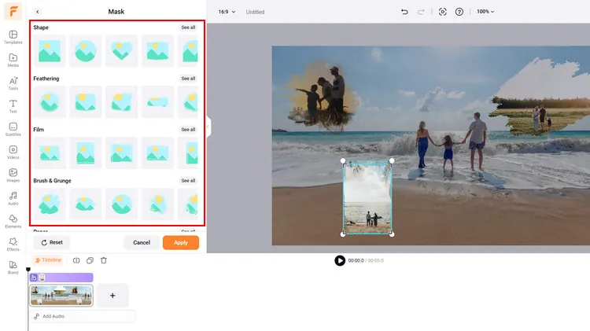Collapse the side panel with the handle

(x=208, y=127)
